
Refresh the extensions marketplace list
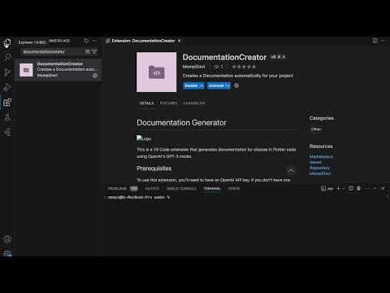point(86,41)
